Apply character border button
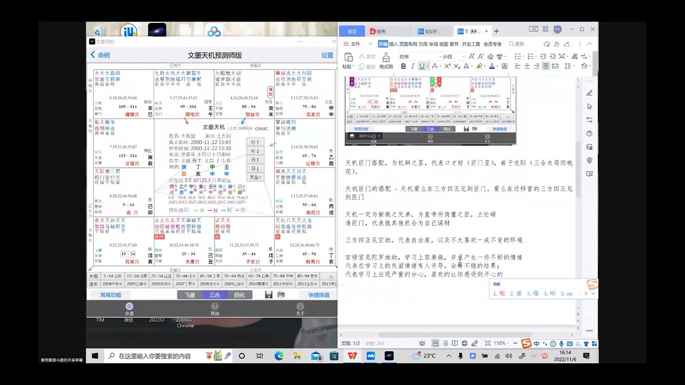 (505, 66)
